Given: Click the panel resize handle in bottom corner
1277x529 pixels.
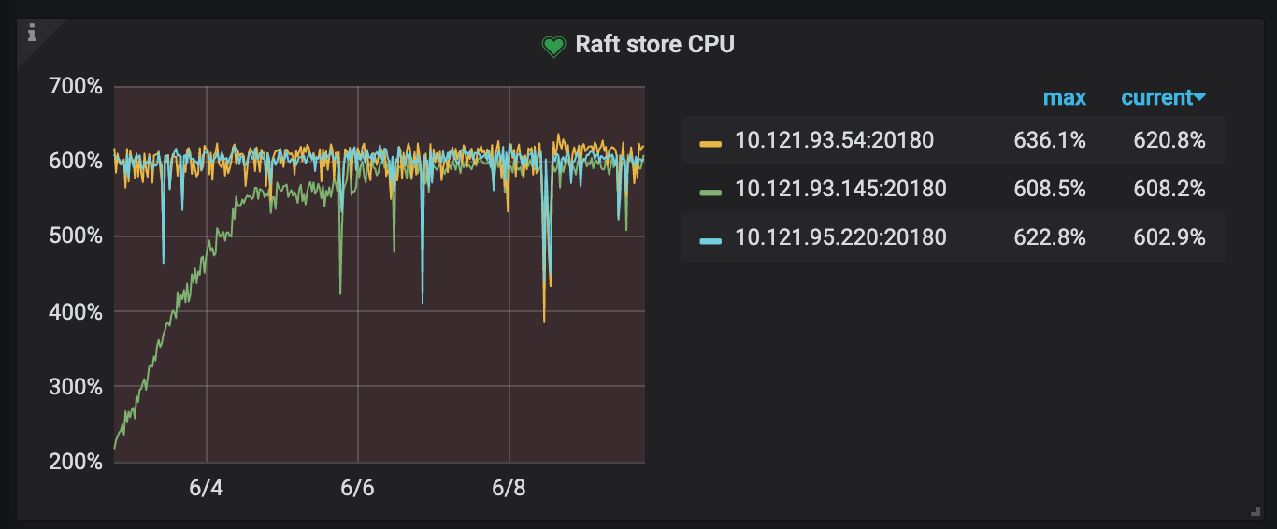Looking at the screenshot, I should pyautogui.click(x=1255, y=510).
